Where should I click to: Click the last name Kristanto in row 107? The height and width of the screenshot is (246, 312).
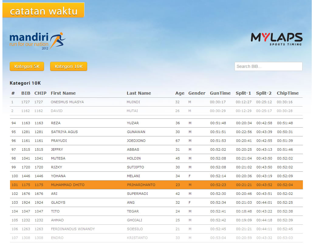(137, 238)
